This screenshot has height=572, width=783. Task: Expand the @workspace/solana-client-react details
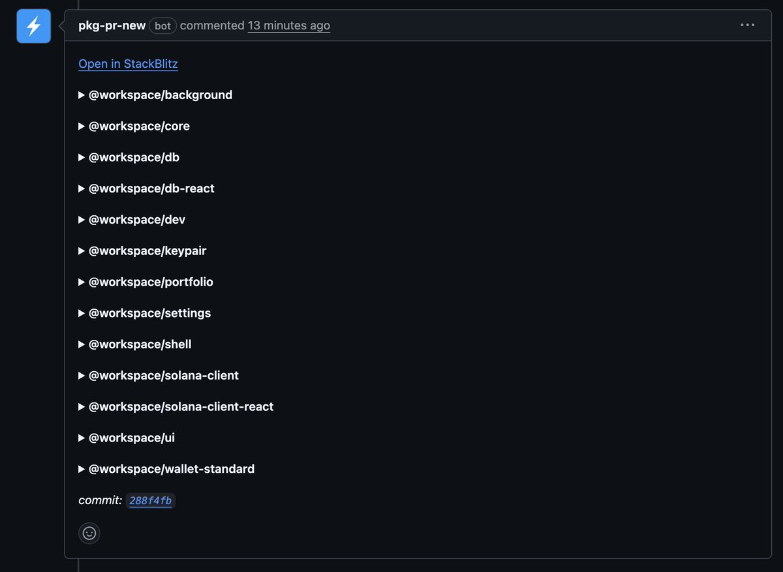(x=176, y=407)
